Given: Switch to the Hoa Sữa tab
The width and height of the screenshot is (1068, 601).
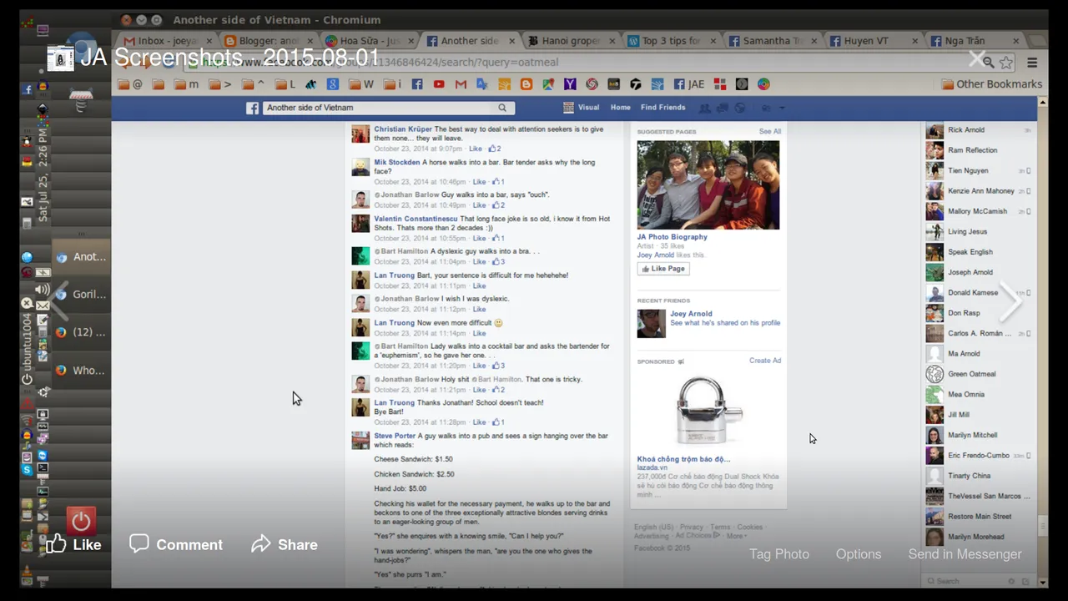Looking at the screenshot, I should (369, 40).
